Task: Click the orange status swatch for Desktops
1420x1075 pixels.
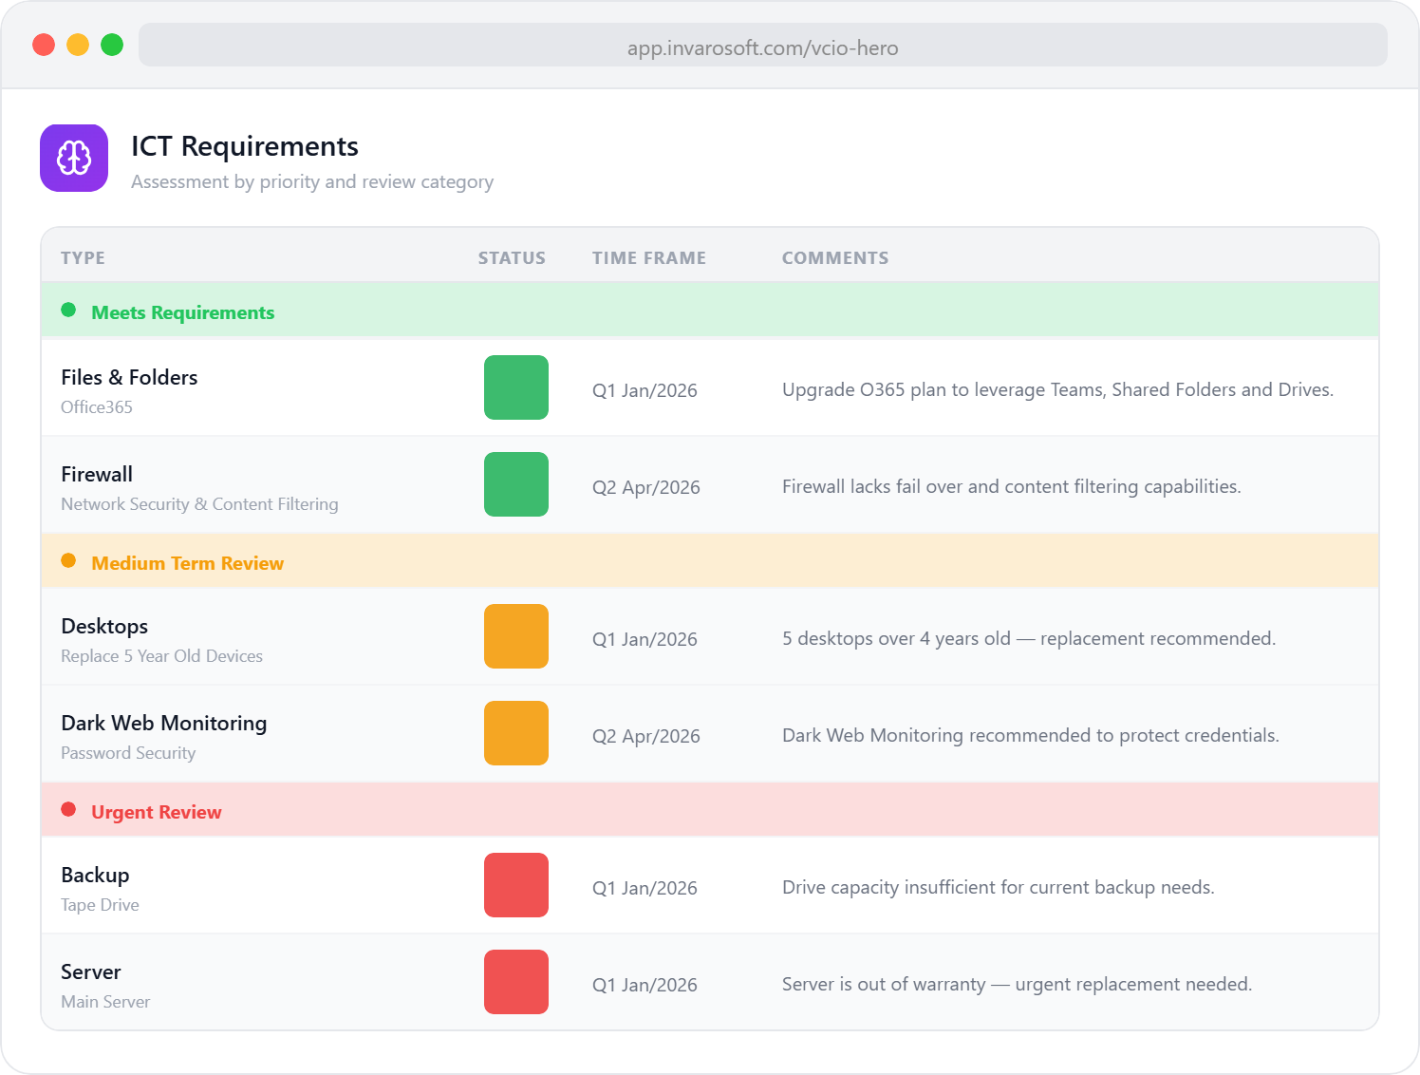Action: click(x=516, y=636)
